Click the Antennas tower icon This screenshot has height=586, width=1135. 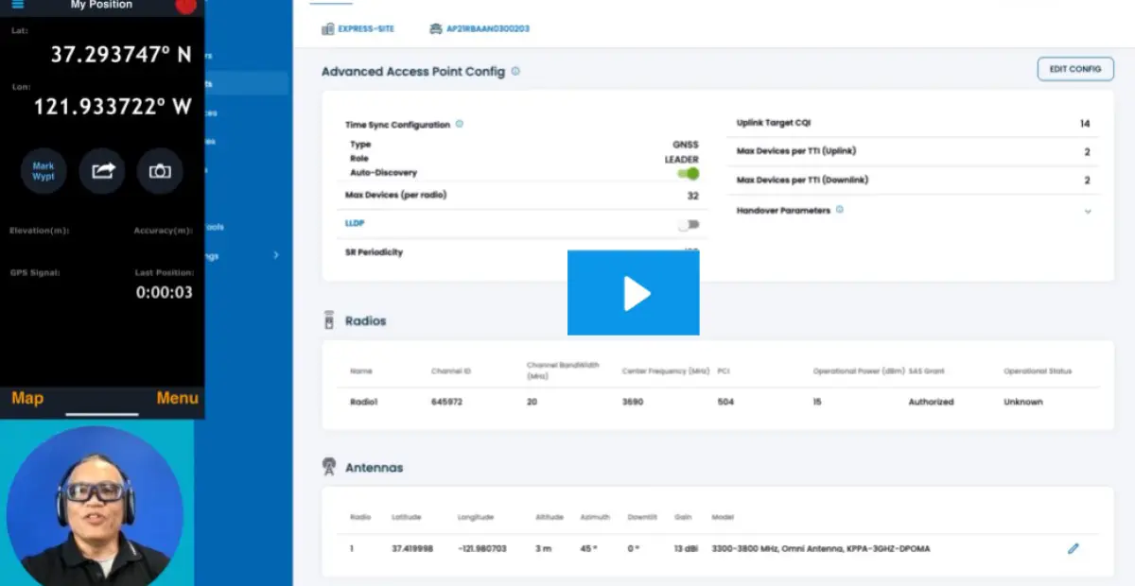pyautogui.click(x=329, y=467)
